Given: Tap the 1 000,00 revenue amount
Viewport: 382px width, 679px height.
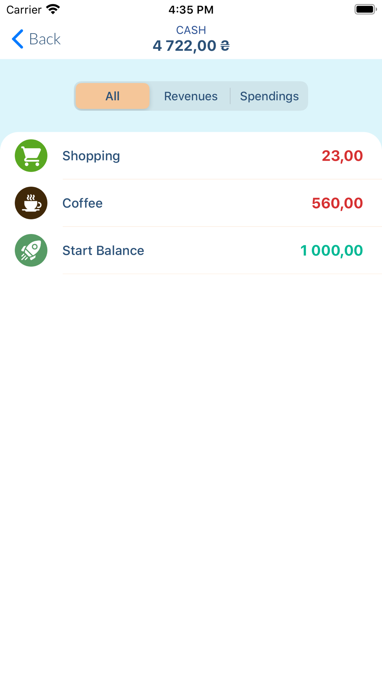Looking at the screenshot, I should pos(331,251).
